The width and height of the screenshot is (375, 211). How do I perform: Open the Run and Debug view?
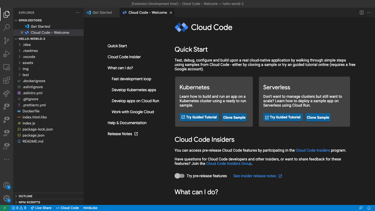point(7,54)
